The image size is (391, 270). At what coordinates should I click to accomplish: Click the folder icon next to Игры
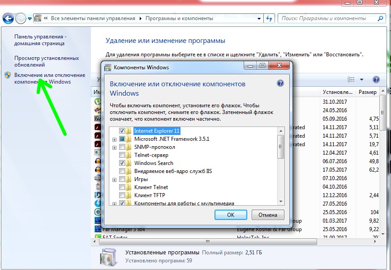pos(129,179)
